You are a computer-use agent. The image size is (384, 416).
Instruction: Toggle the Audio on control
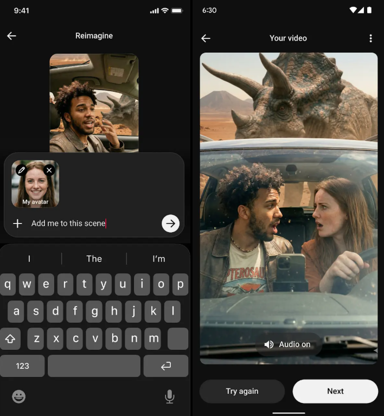288,344
